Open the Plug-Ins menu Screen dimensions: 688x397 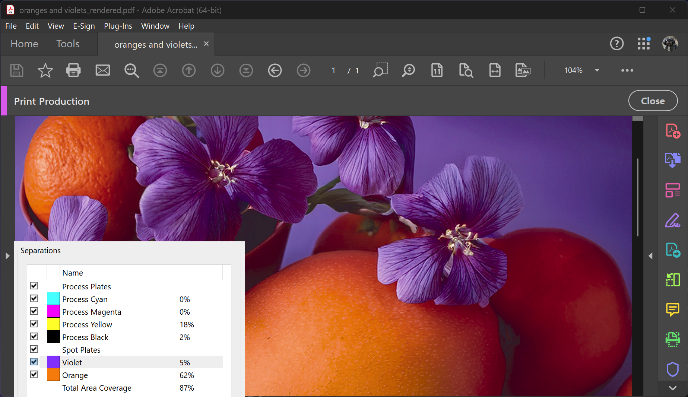118,26
